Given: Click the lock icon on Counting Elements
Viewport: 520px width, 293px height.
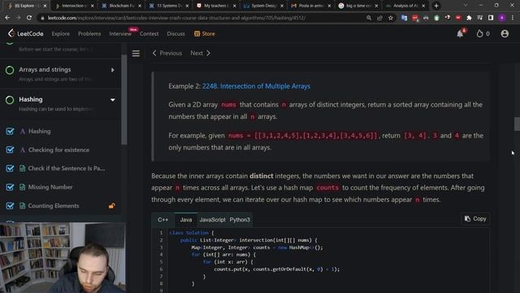Looking at the screenshot, I should point(112,206).
